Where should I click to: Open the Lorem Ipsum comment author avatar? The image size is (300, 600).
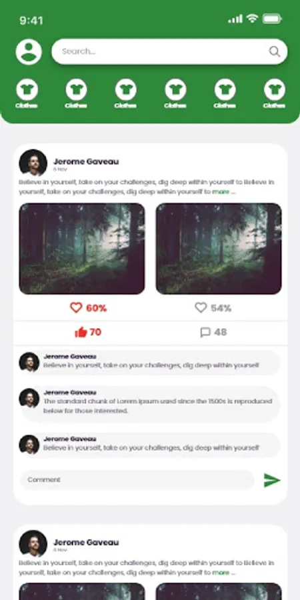(x=29, y=399)
